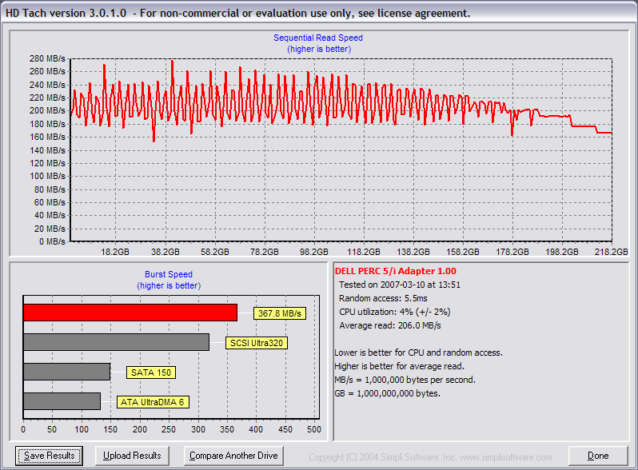Click the 500 burst axis value

tap(314, 429)
